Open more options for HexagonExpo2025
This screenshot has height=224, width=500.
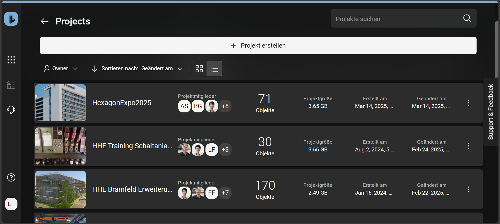(468, 103)
